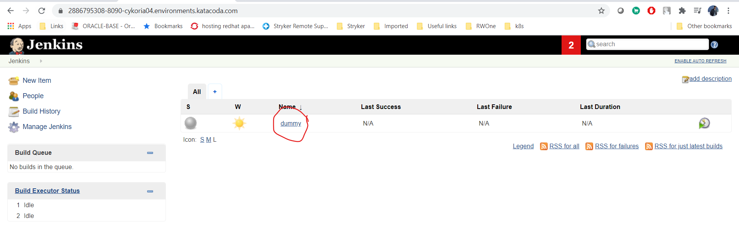Schedule a build for dummy job
Screen dimensions: 739x238
click(x=704, y=123)
